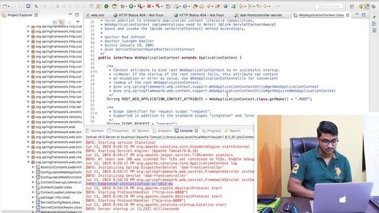Viewport: 379px width, 213px height.
Task: Click 'public interface WebApplicationContext' declaration line
Action: coord(170,58)
